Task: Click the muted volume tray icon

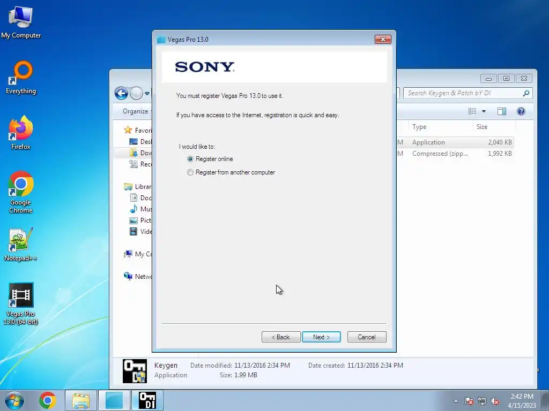Action: click(x=495, y=401)
